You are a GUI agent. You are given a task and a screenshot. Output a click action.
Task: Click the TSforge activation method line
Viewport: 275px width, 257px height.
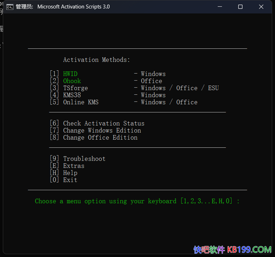(x=76, y=88)
